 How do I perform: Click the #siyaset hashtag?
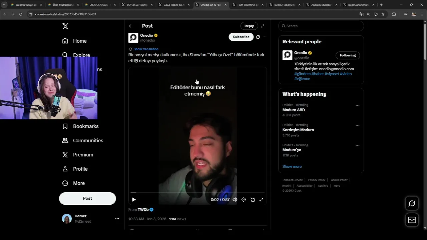pos(332,74)
